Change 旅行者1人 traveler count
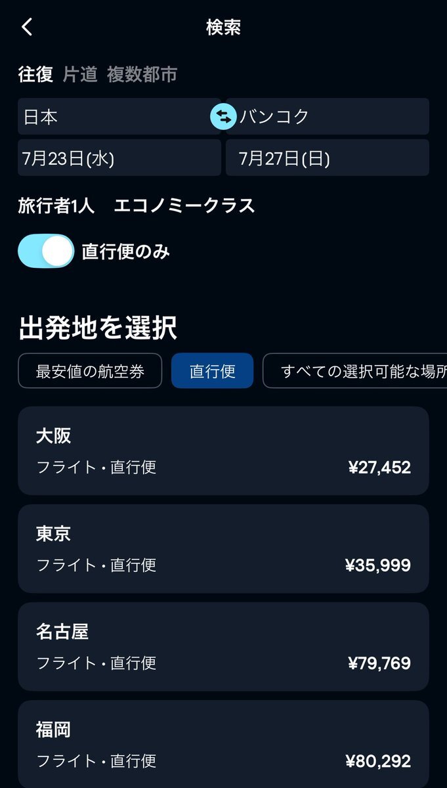The image size is (447, 788). [56, 206]
